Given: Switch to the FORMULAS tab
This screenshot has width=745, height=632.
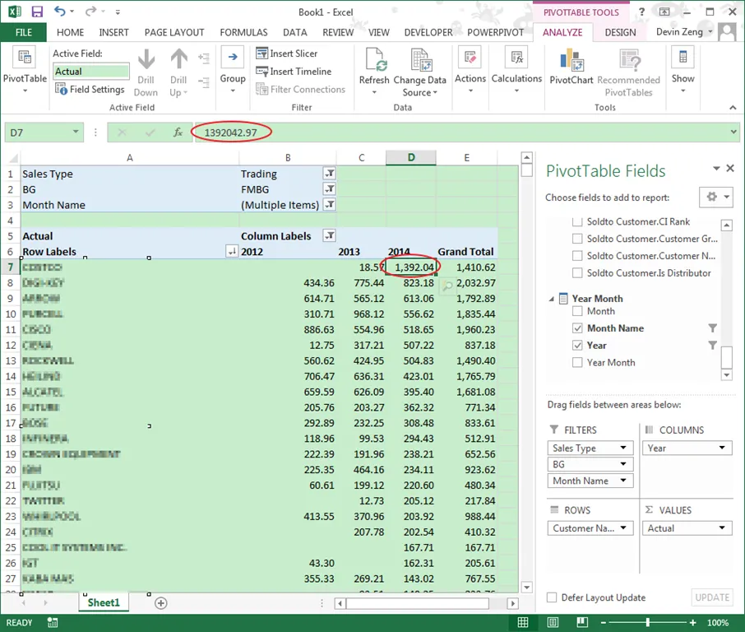Looking at the screenshot, I should click(x=243, y=32).
